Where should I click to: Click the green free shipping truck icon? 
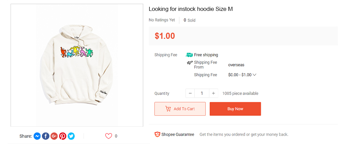coord(189,55)
